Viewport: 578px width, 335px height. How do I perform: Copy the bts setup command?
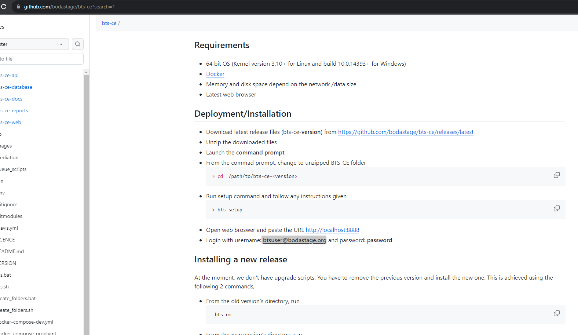(556, 208)
